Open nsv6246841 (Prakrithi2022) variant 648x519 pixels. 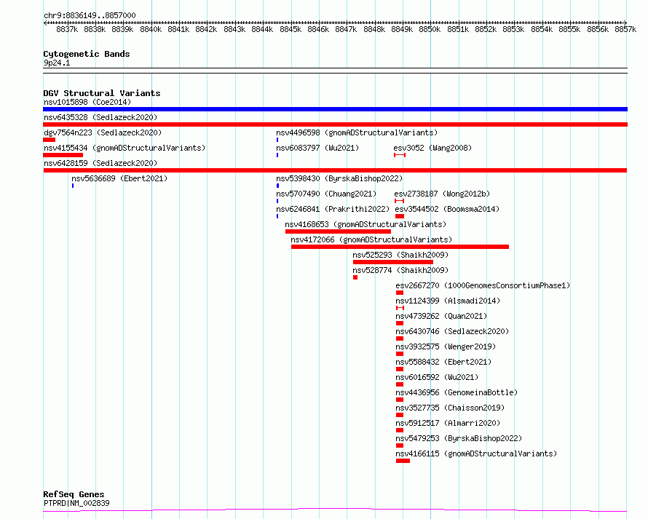[x=333, y=209]
